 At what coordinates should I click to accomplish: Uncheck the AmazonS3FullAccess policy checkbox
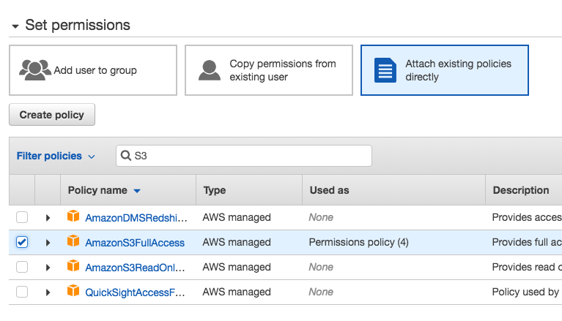pyautogui.click(x=22, y=242)
